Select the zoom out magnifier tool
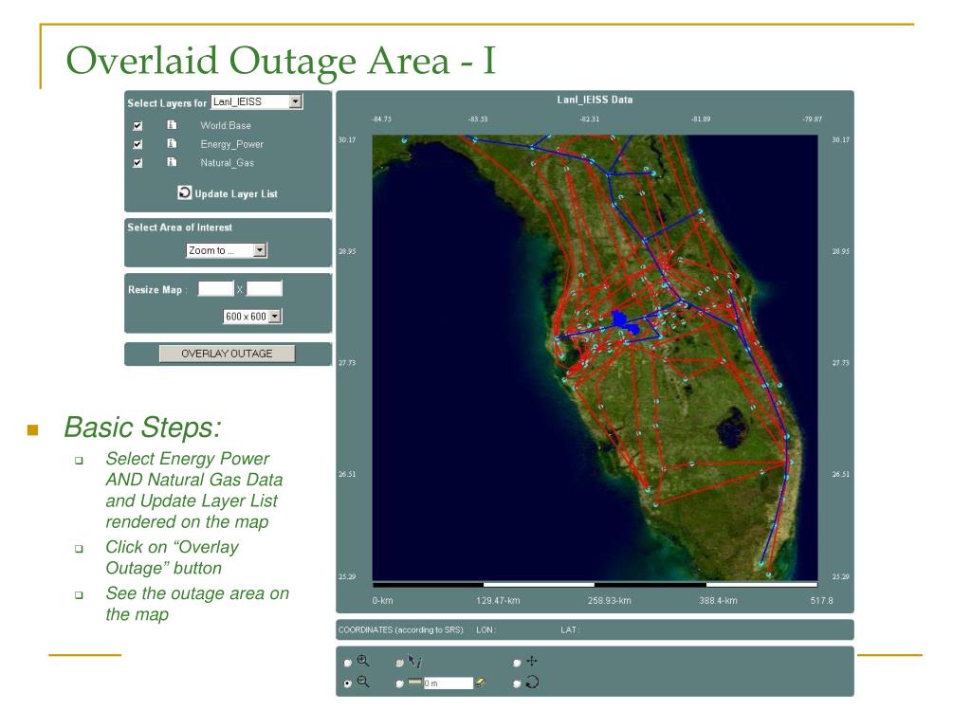The width and height of the screenshot is (971, 728). click(363, 682)
